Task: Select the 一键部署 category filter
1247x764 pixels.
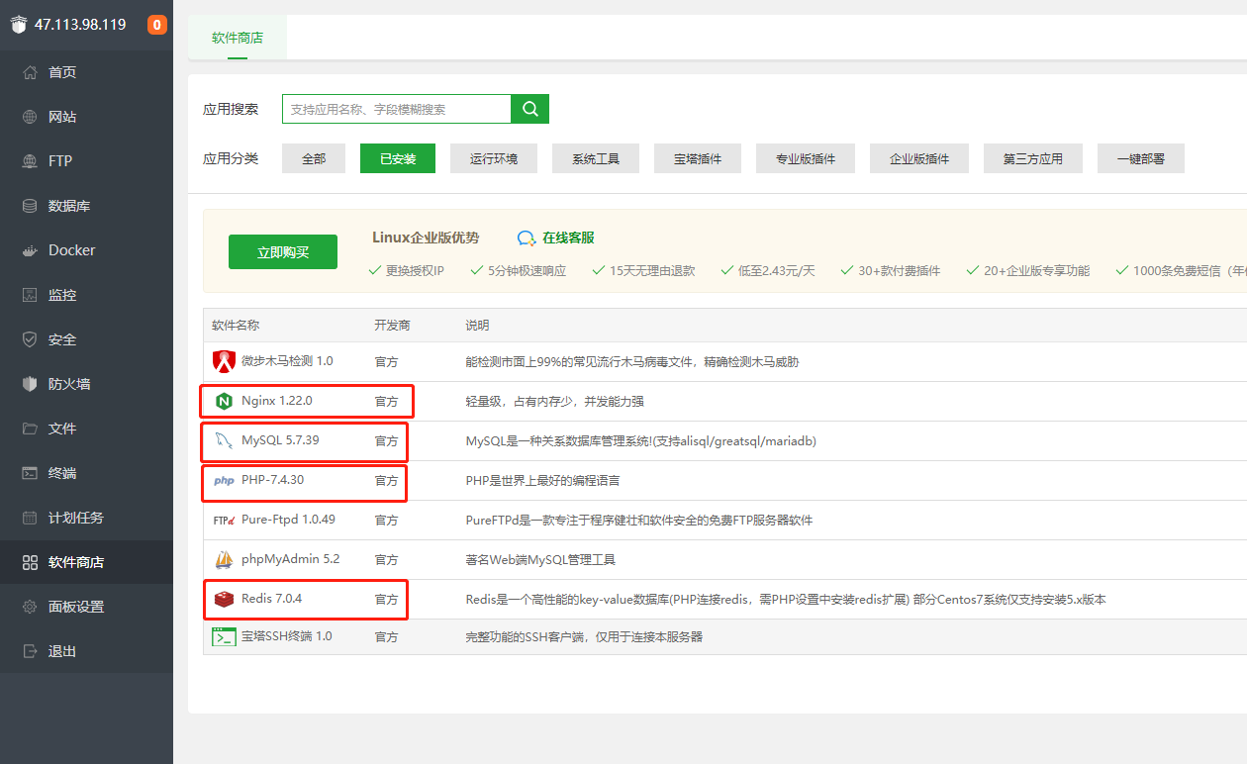Action: click(1141, 158)
